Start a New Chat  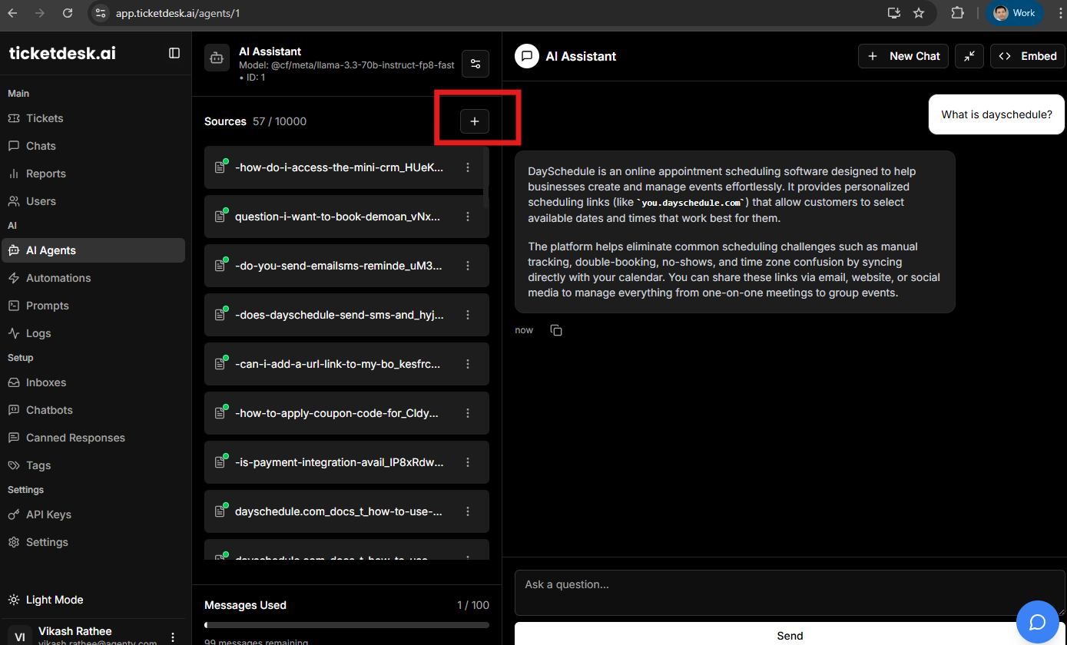(x=903, y=56)
